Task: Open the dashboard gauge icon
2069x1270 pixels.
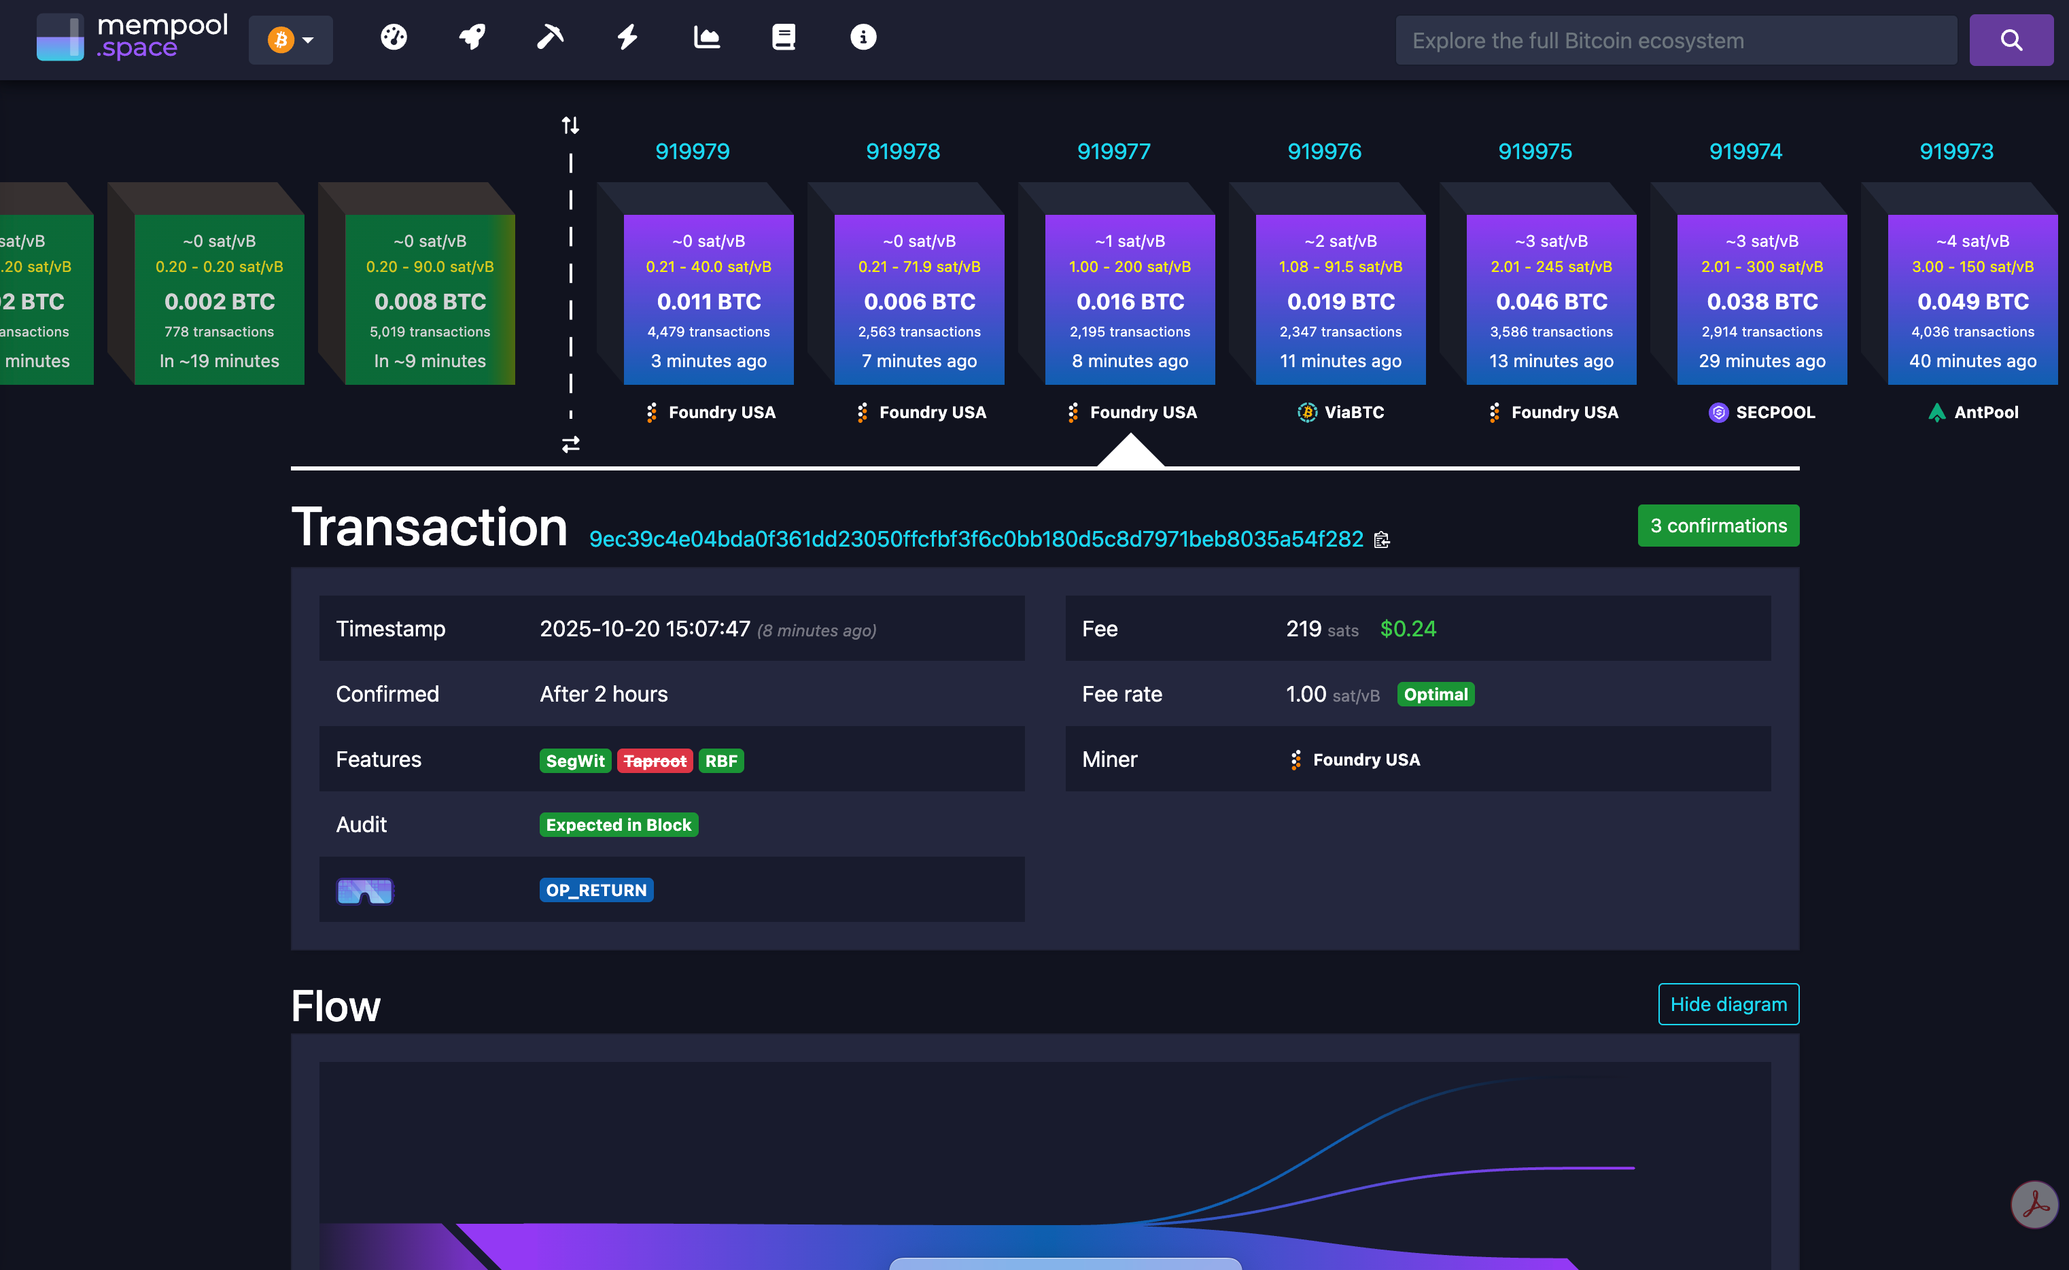Action: (393, 38)
